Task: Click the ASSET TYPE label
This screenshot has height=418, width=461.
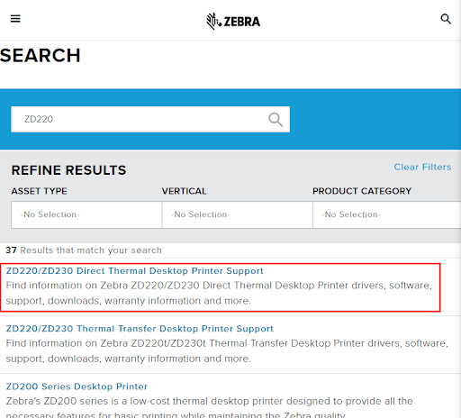Action: (40, 191)
